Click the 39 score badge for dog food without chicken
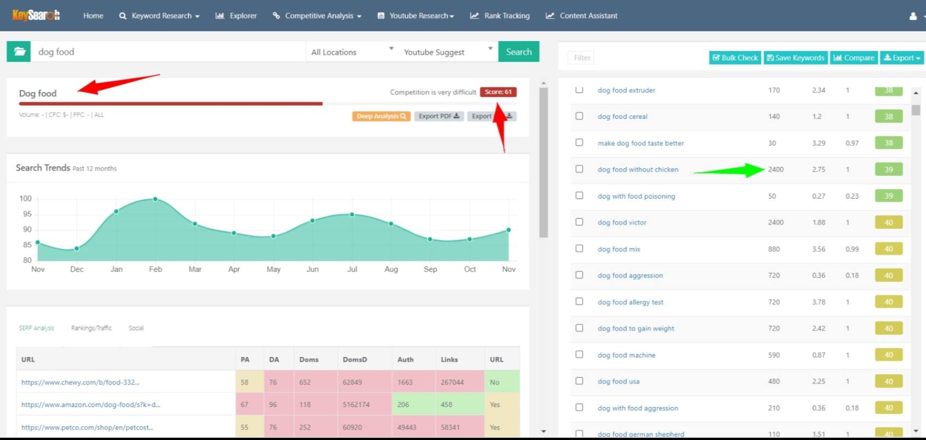Viewport: 926px width, 440px height. [x=889, y=170]
